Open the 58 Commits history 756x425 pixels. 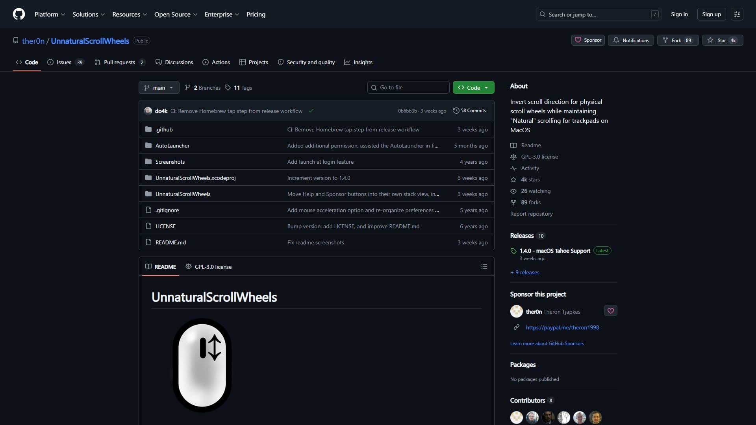[x=469, y=111]
